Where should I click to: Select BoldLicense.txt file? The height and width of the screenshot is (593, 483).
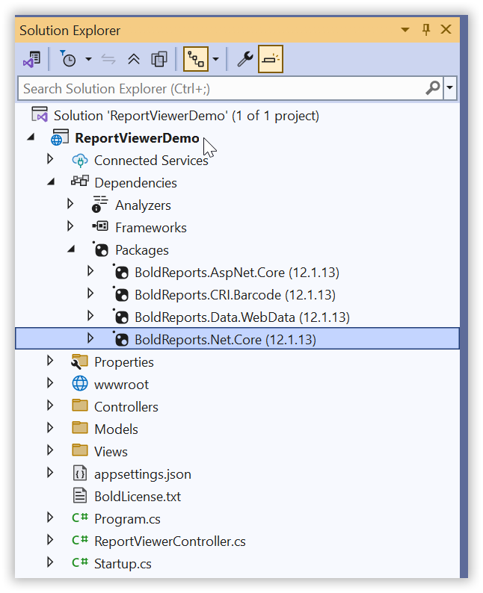pos(138,497)
